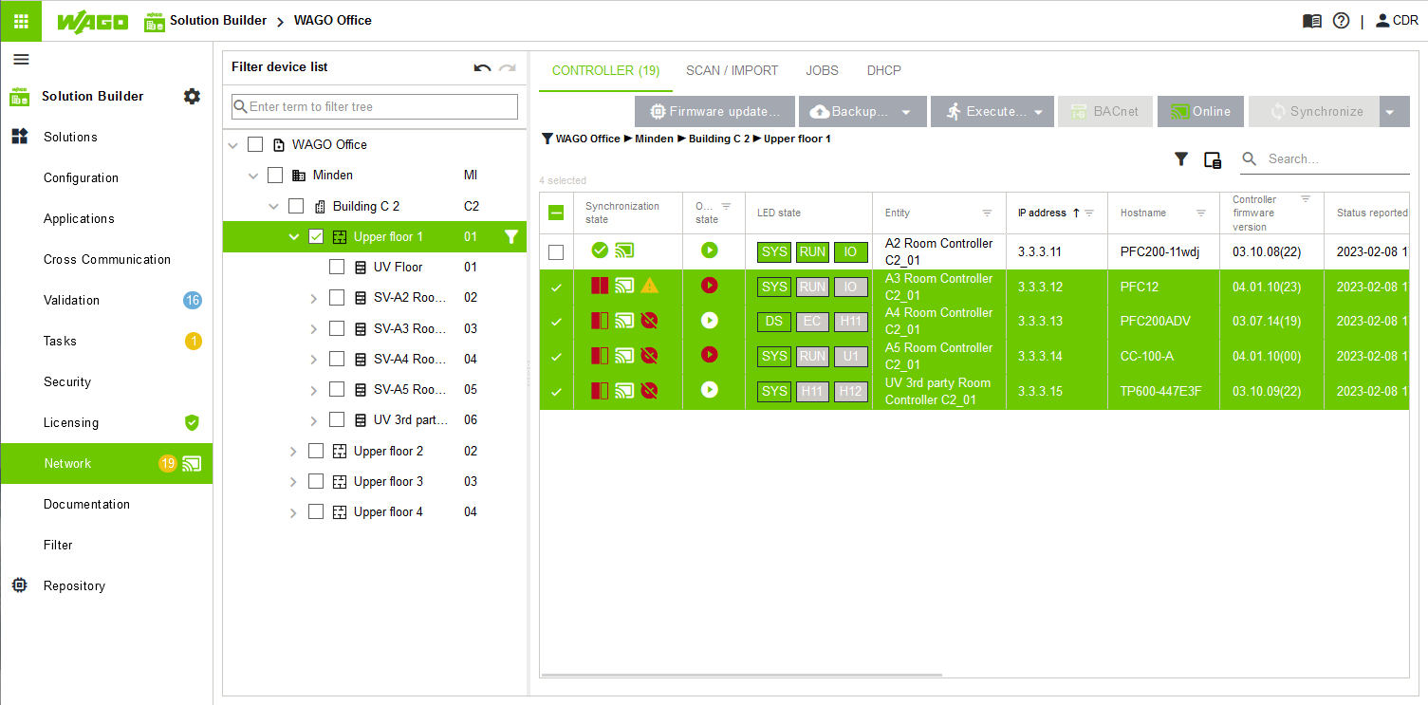Click the help question mark icon
The image size is (1428, 705).
(x=1341, y=21)
